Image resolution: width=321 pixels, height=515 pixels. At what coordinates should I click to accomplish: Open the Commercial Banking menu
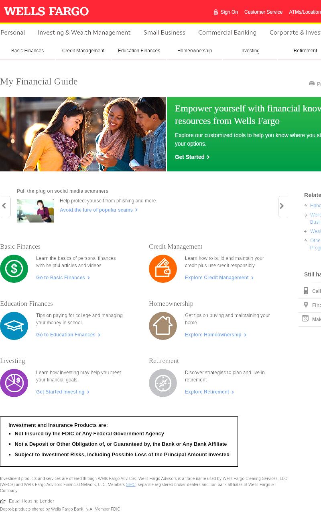(x=227, y=33)
